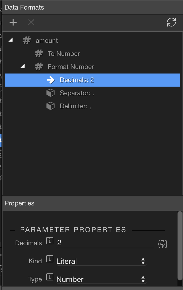183x290 pixels.
Task: Click info icon next to Type label
Action: (x=50, y=277)
